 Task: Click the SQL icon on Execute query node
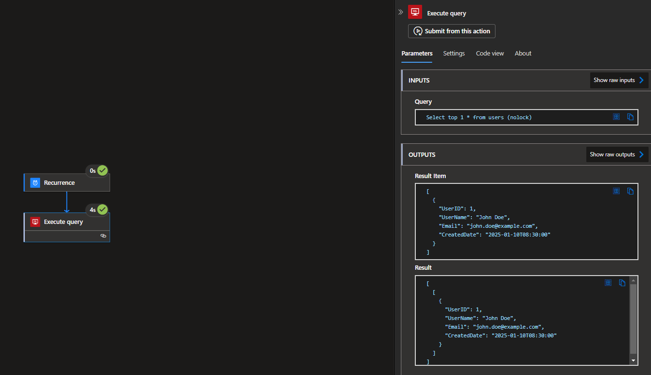coord(35,222)
